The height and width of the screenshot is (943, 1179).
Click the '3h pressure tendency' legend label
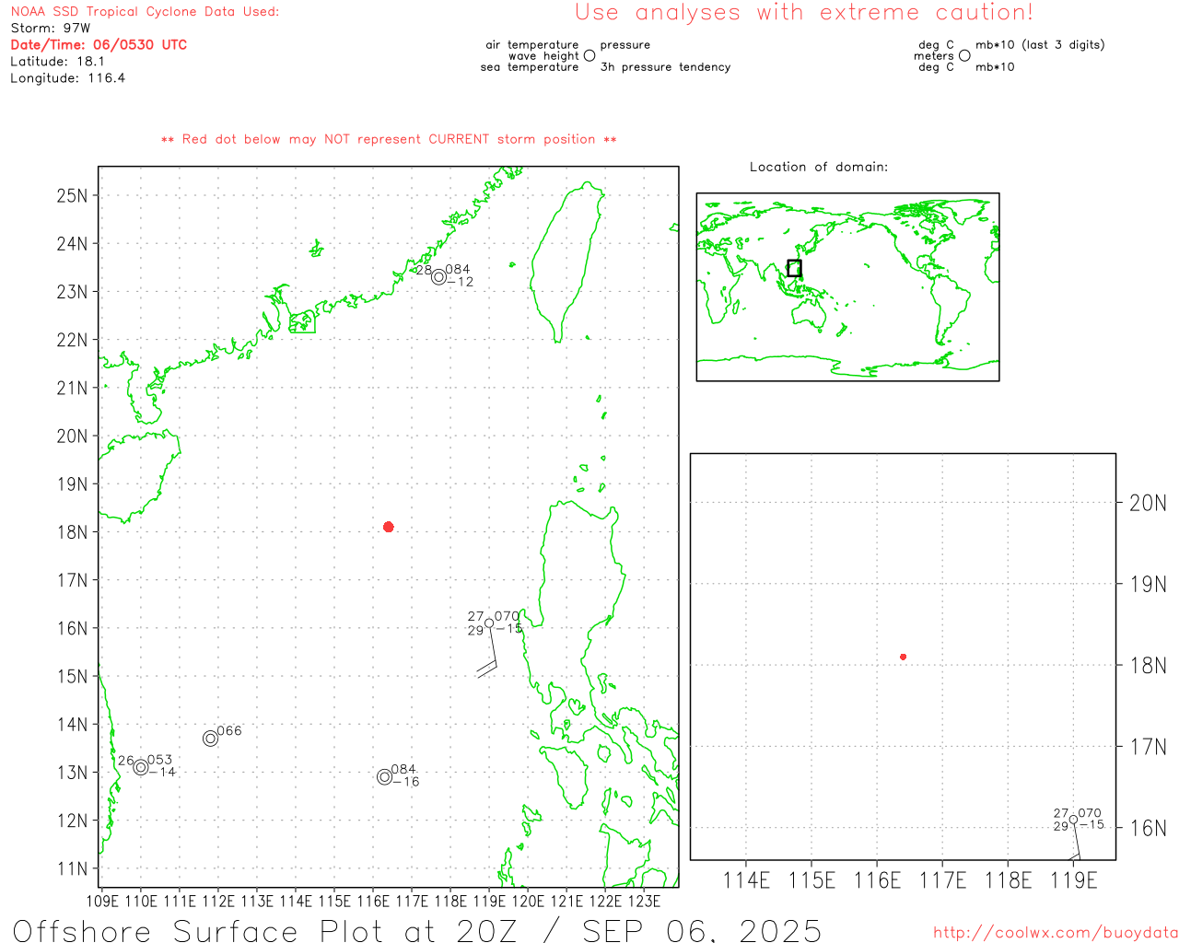click(x=665, y=67)
